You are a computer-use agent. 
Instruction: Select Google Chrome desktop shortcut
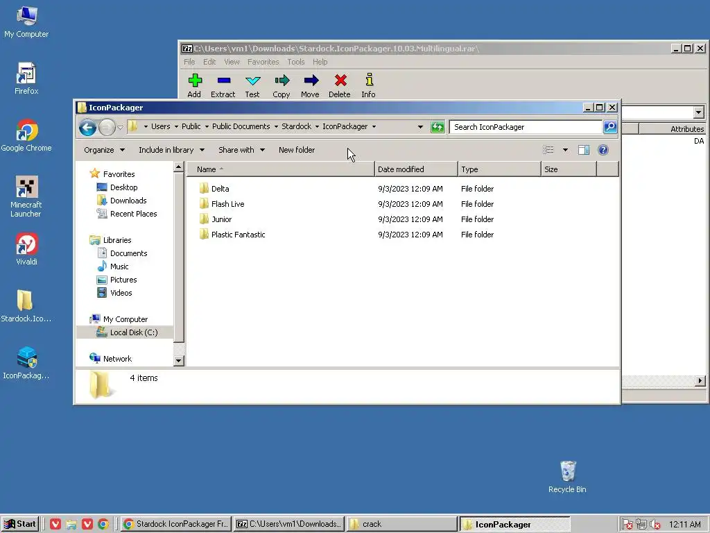(x=26, y=135)
